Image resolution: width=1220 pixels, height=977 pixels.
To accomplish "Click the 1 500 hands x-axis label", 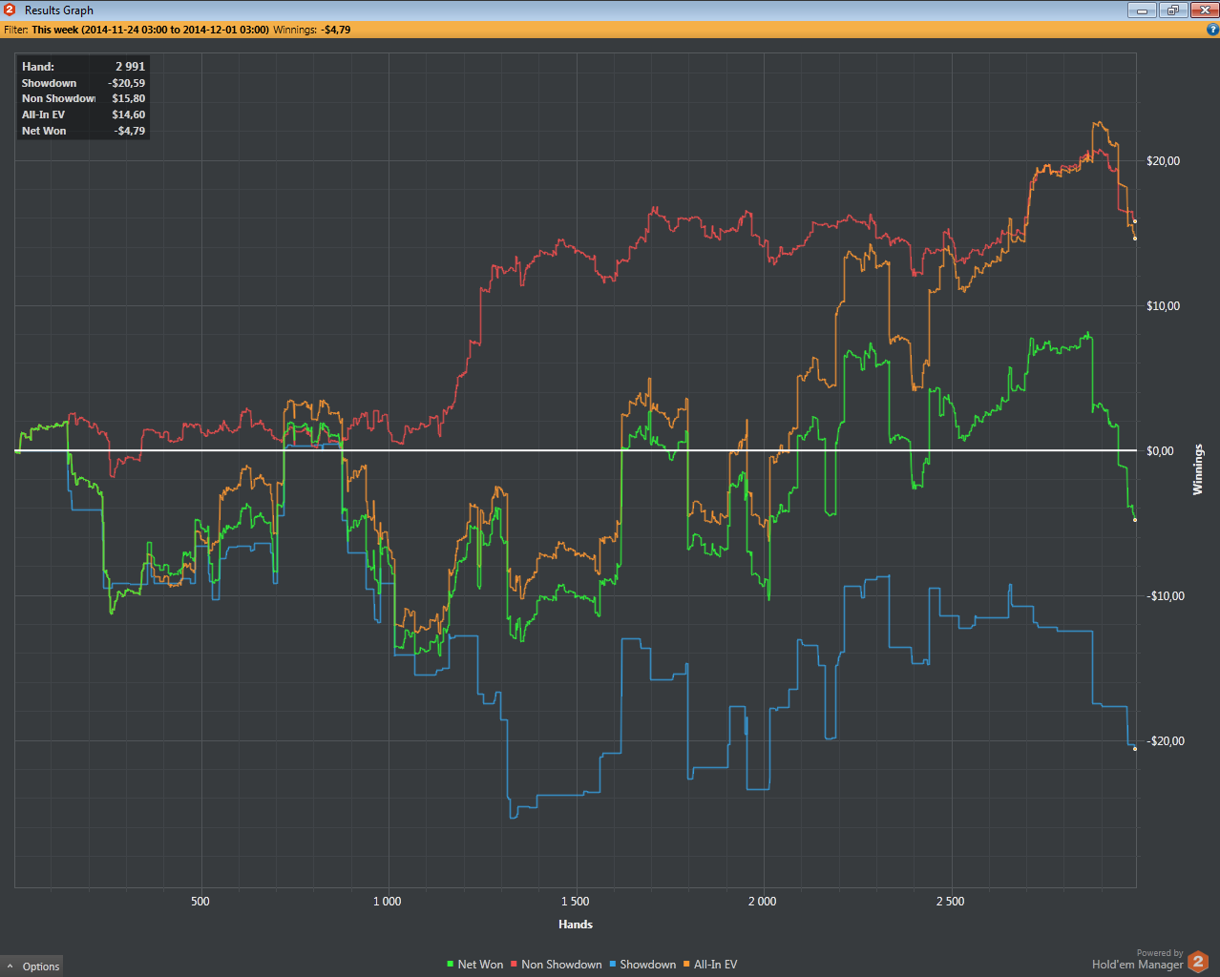I will point(575,902).
